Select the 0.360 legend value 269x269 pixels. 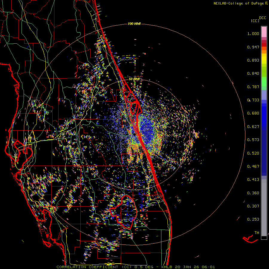[253, 193]
